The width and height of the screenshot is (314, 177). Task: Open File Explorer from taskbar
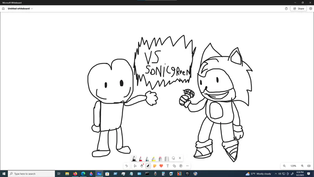(67, 174)
